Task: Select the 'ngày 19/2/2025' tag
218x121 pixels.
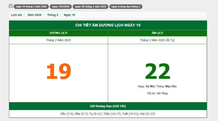Action: [61, 7]
